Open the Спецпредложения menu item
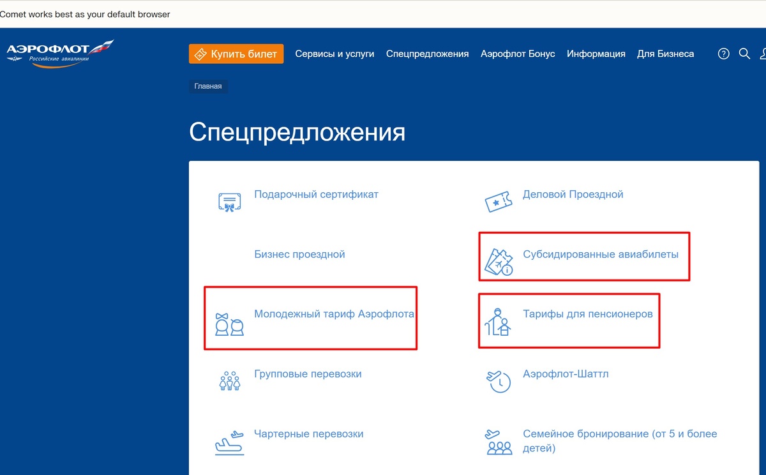Screen dimensions: 766x475 [428, 54]
